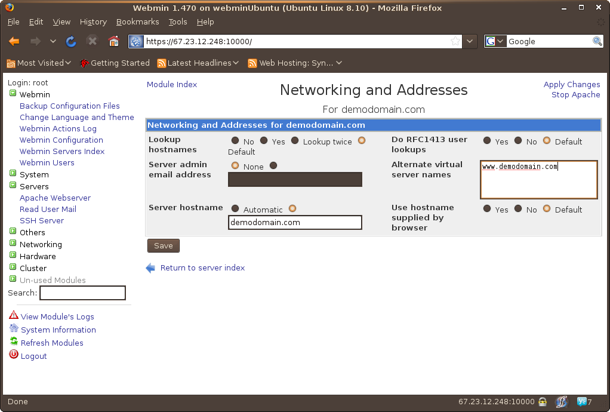Click the script f icon in status bar
The width and height of the screenshot is (610, 412).
[562, 401]
